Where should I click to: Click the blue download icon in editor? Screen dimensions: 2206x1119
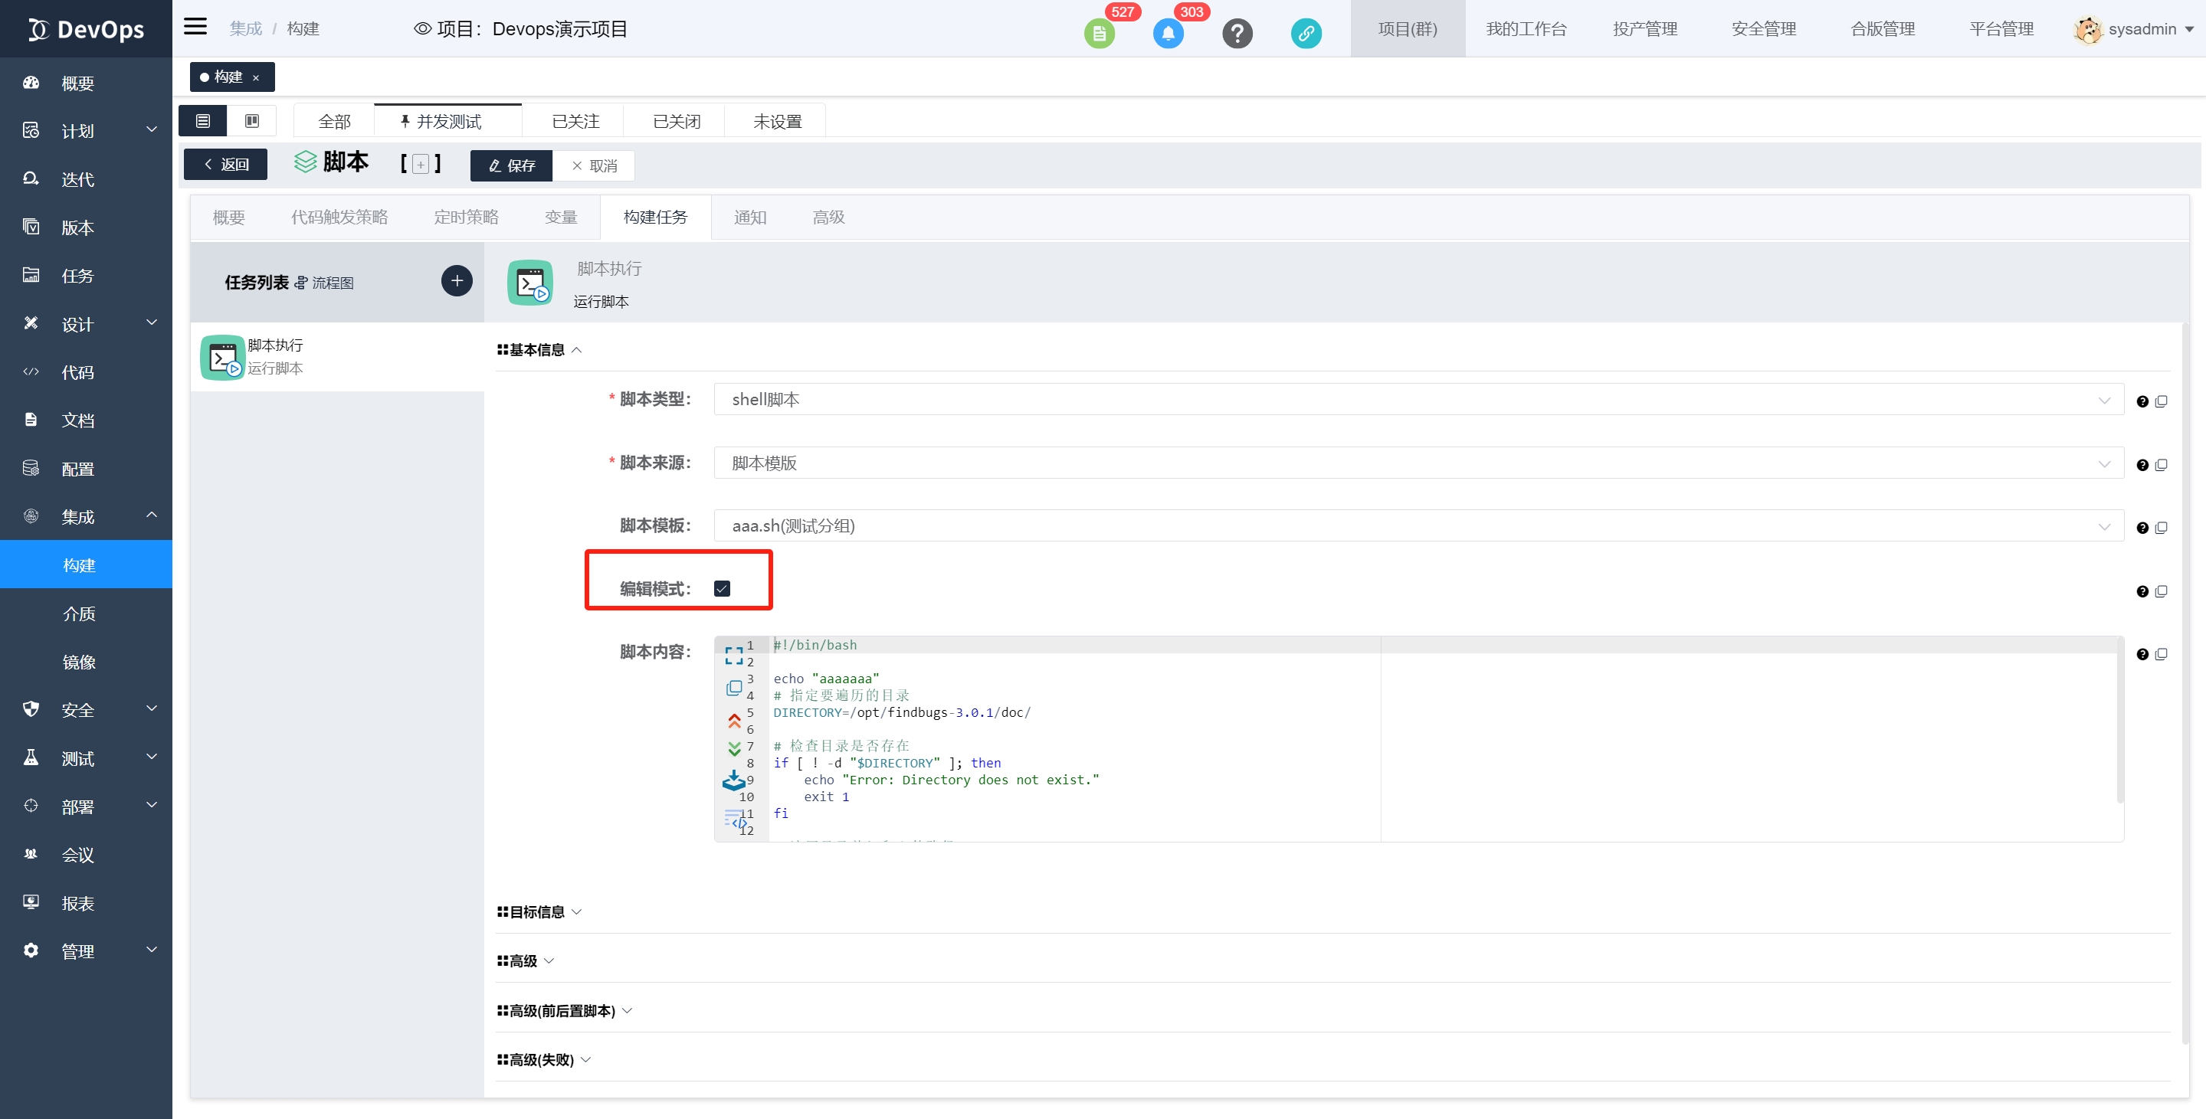coord(733,780)
